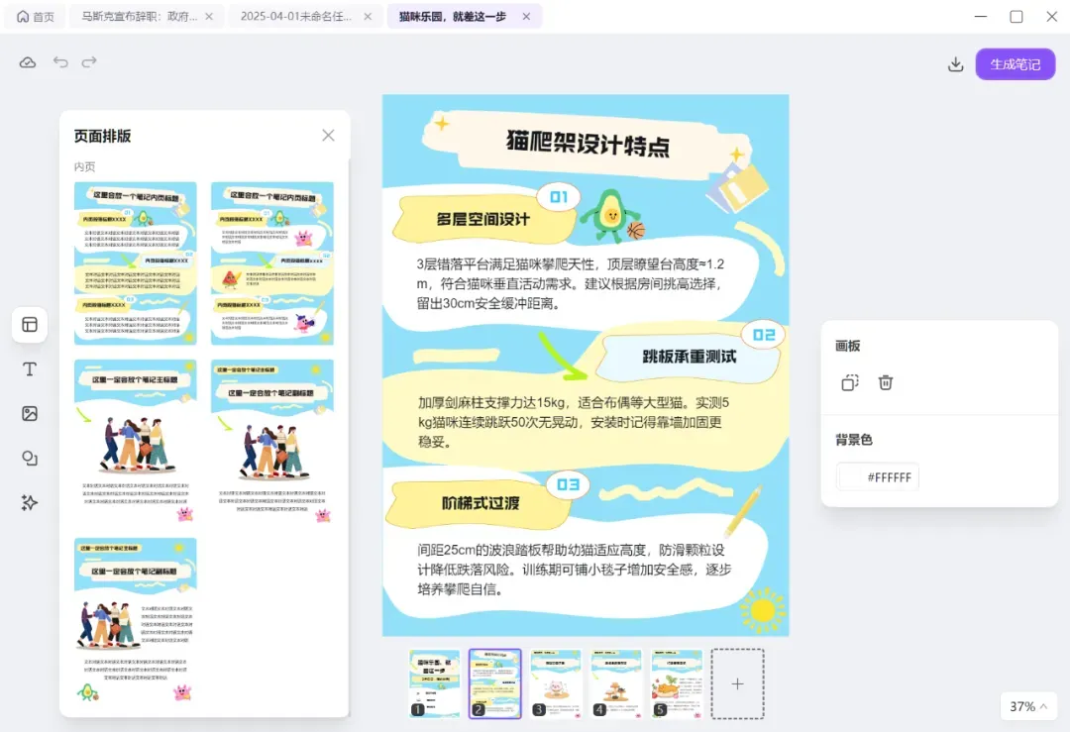Select the Image tool in sidebar
This screenshot has width=1070, height=732.
coord(30,413)
